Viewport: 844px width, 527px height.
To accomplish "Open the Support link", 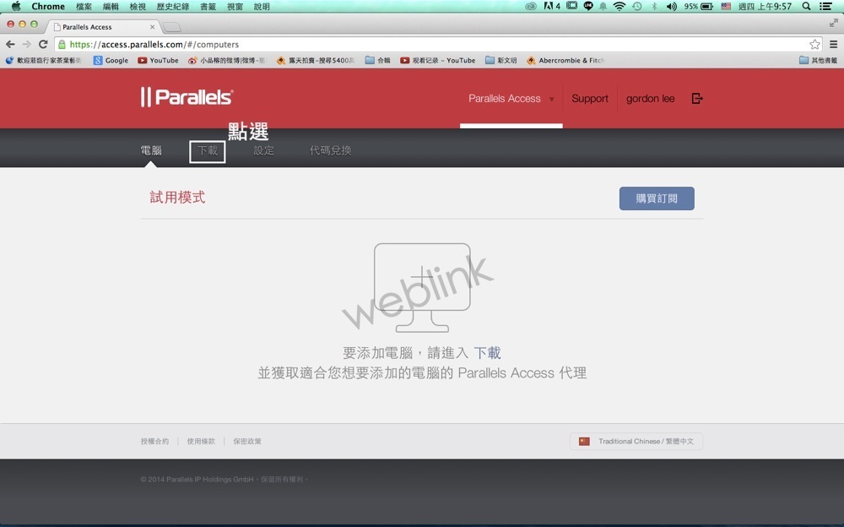I will click(x=590, y=99).
